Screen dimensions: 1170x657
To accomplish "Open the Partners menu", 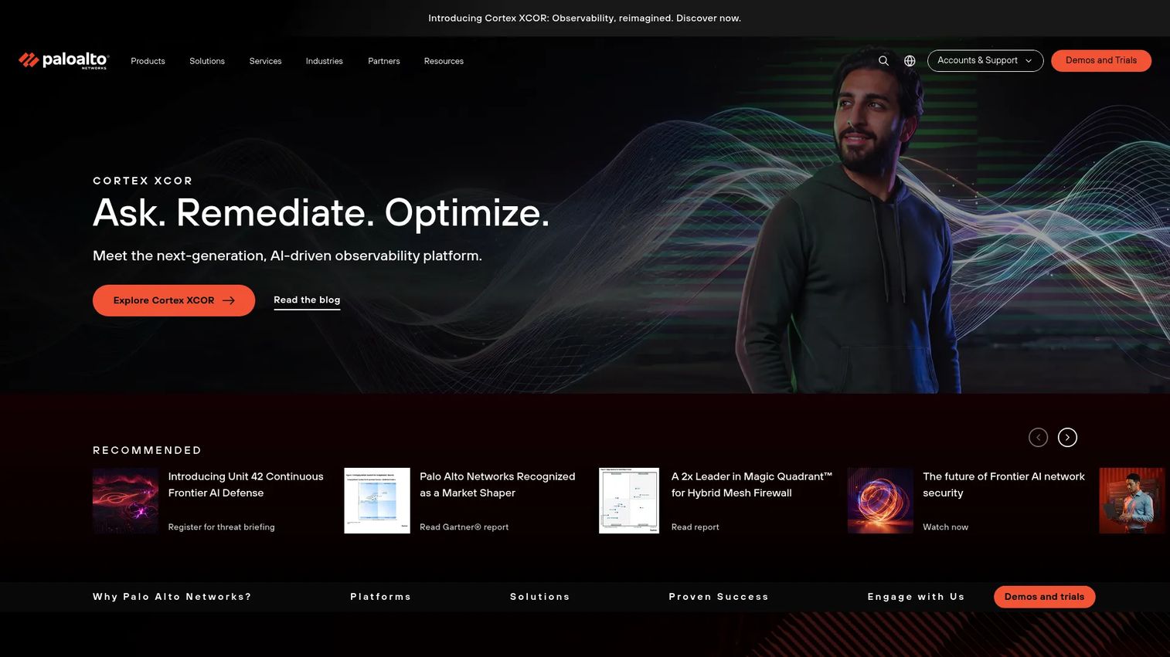I will click(x=383, y=61).
